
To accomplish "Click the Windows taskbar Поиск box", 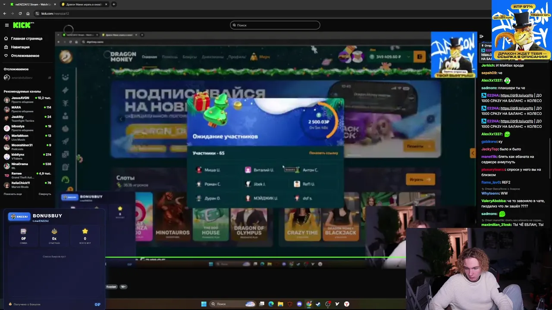I will (232, 304).
